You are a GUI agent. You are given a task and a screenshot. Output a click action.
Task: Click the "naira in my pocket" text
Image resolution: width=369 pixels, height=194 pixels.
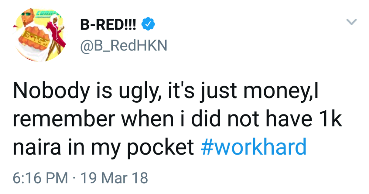pos(103,147)
